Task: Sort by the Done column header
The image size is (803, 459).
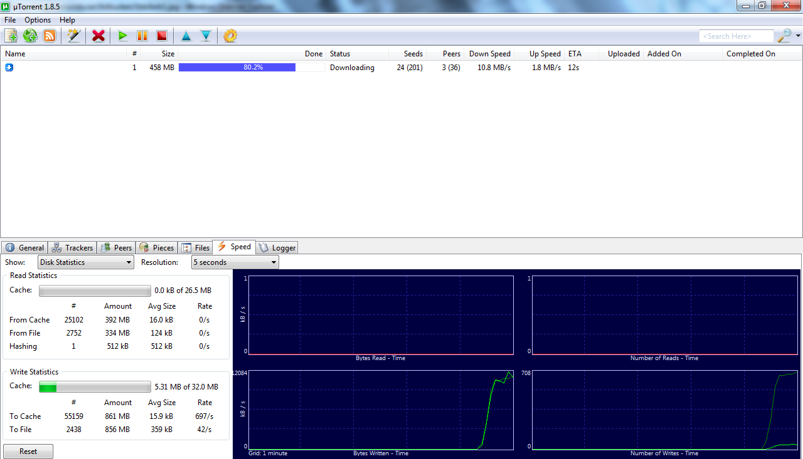Action: (252, 54)
